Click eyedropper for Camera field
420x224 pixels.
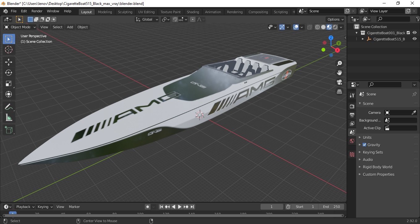click(414, 113)
